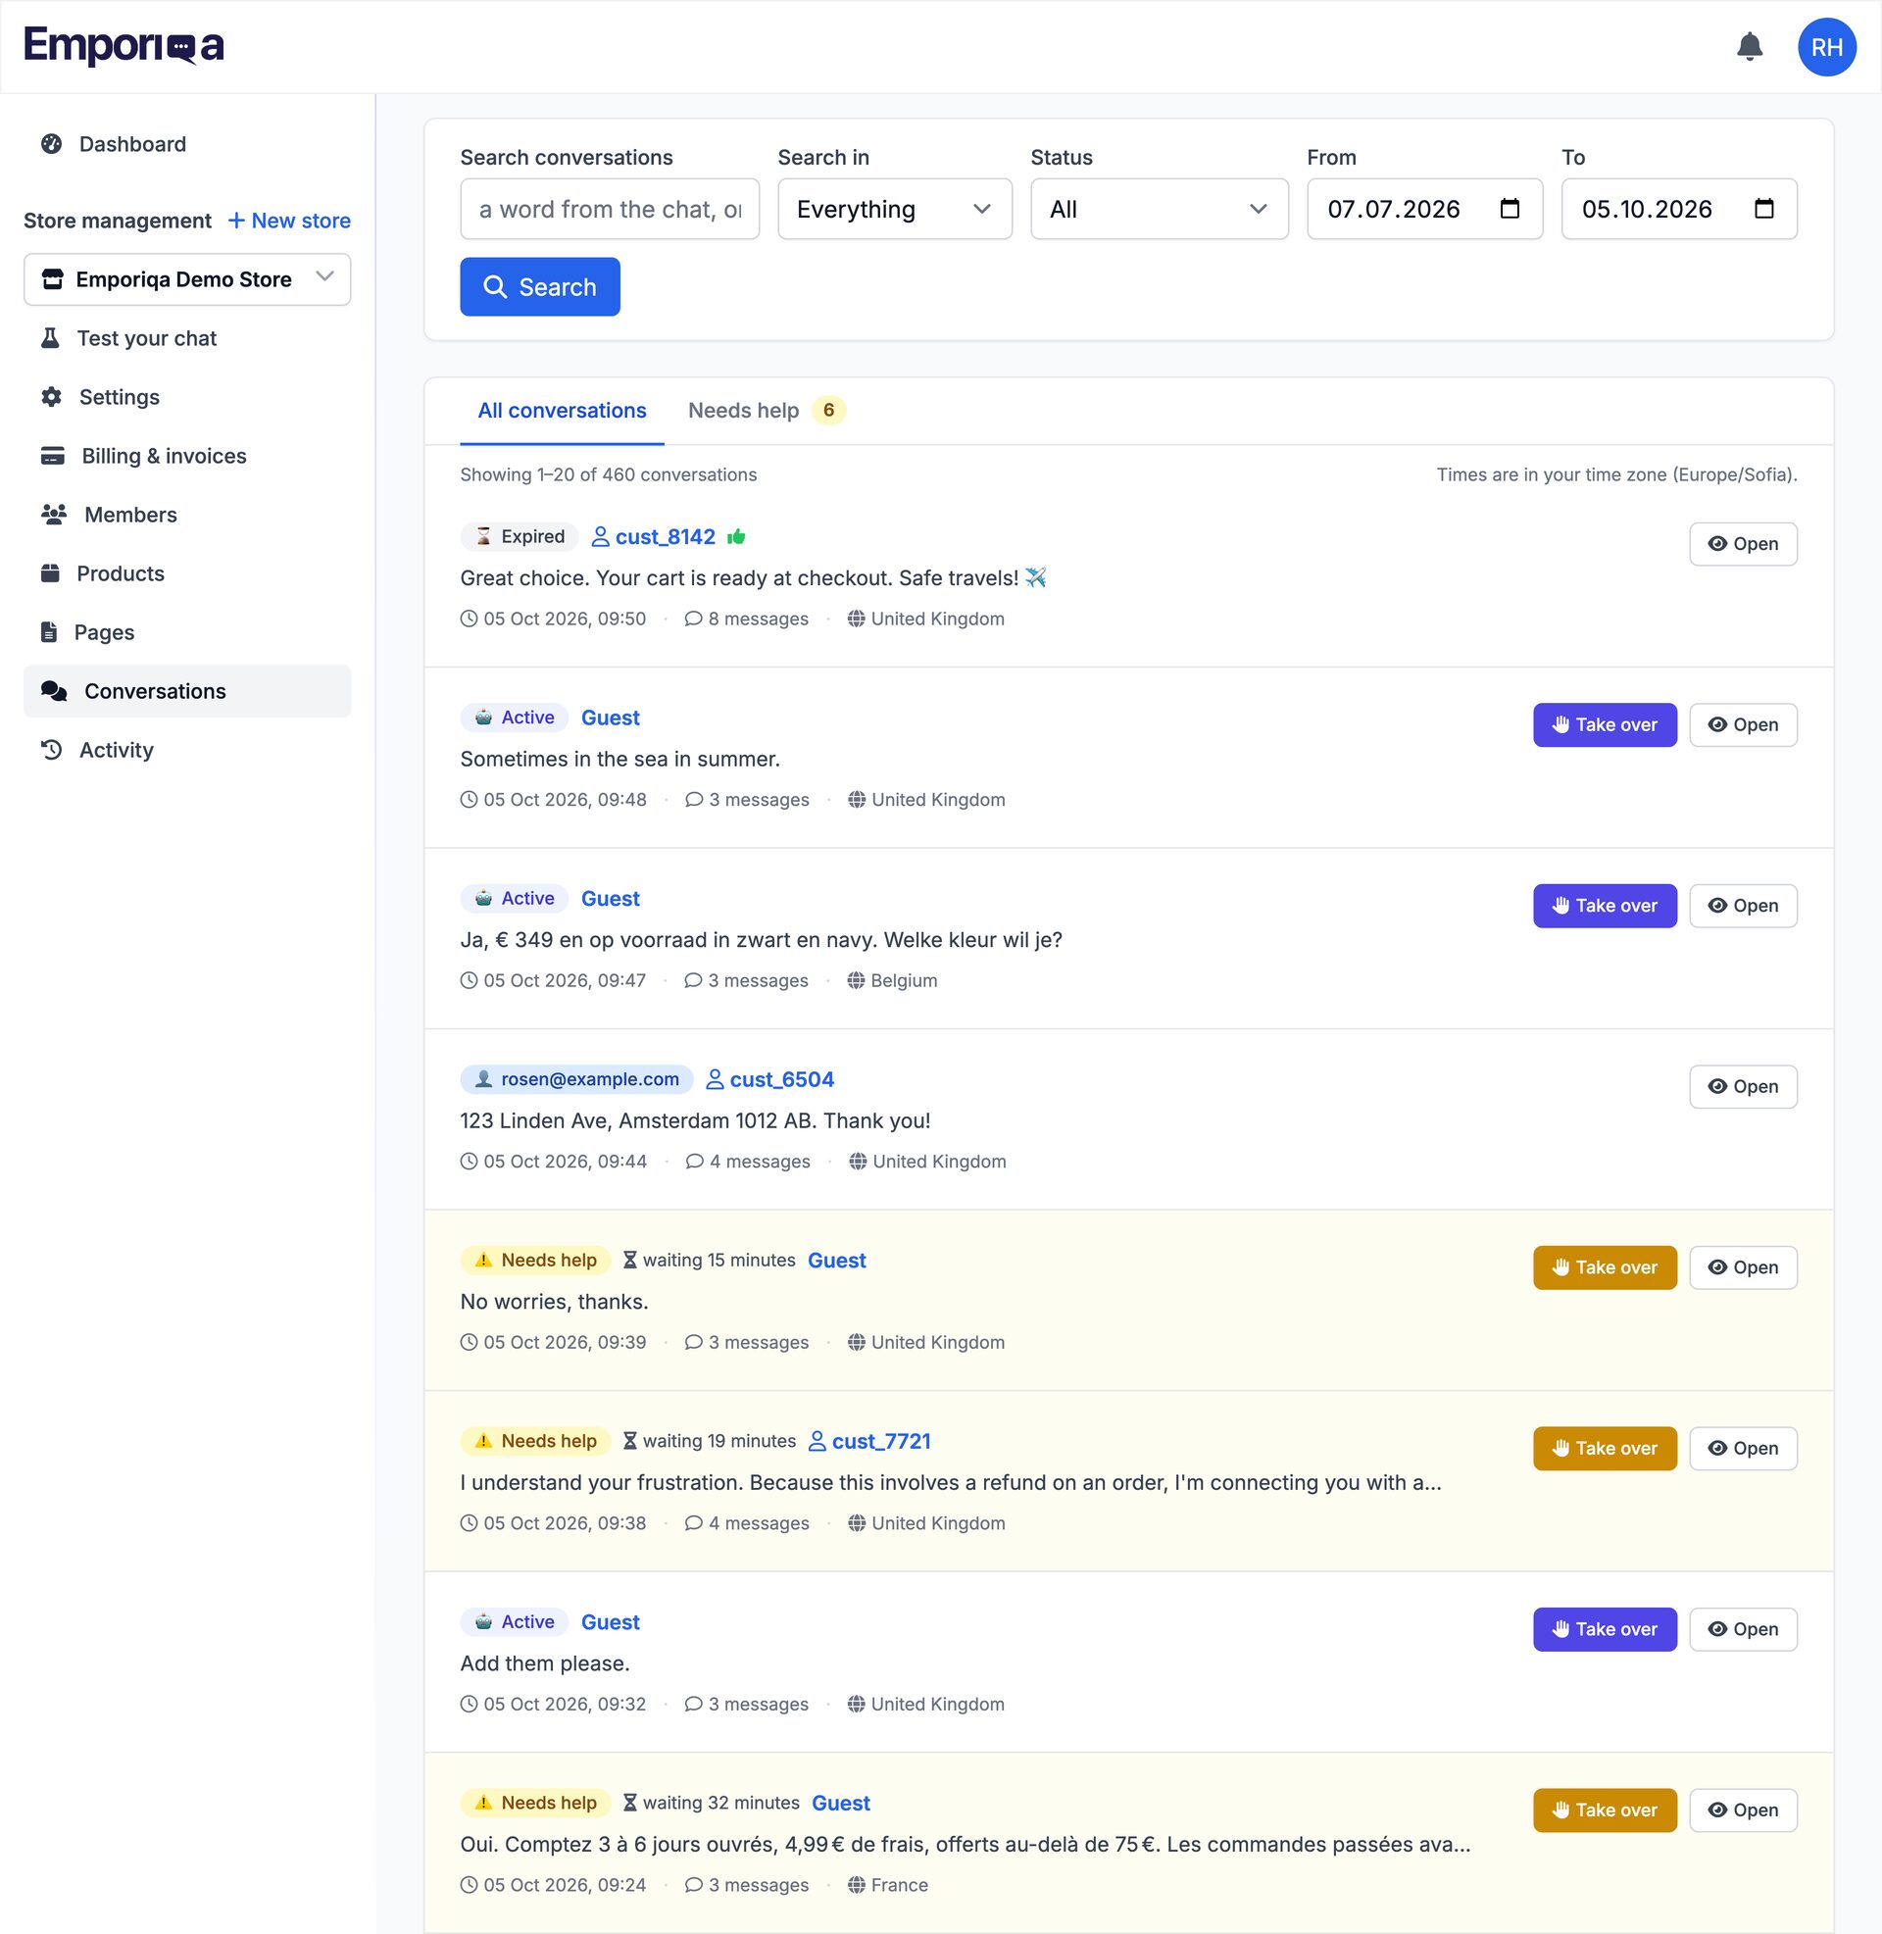Take over the 'No worries, thanks' chat
The width and height of the screenshot is (1882, 1934).
tap(1605, 1266)
